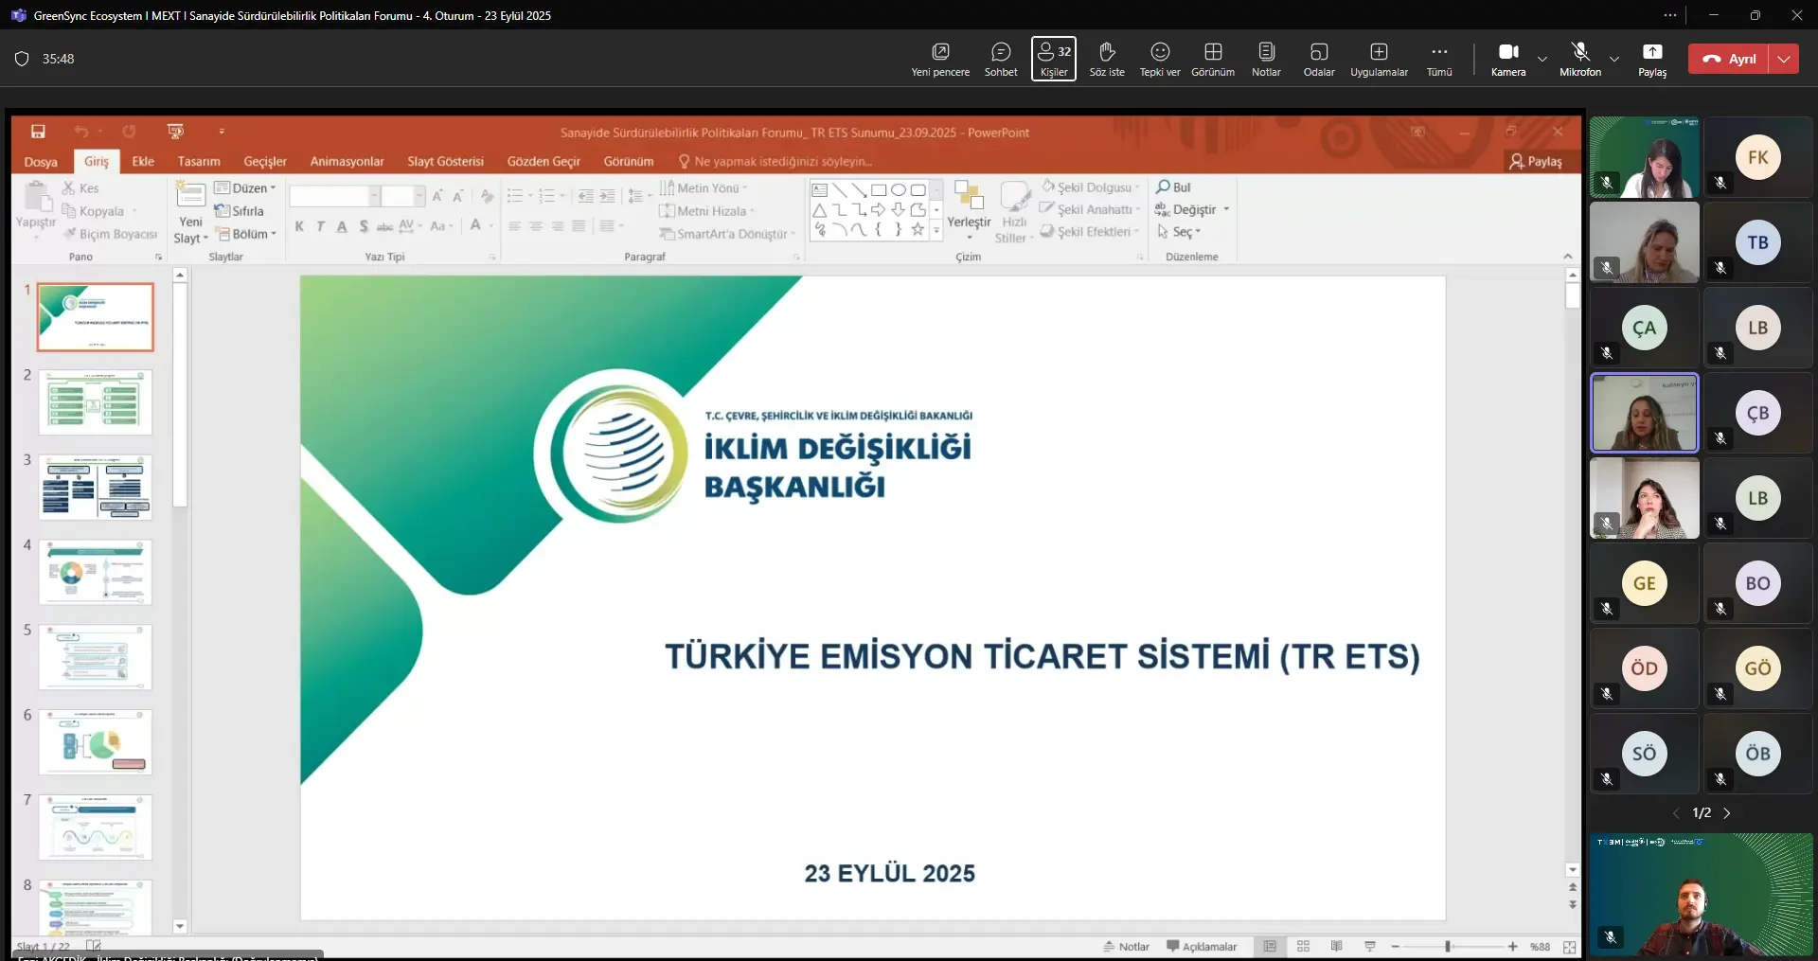Expand Mikrofon options dropdown arrow
Image resolution: width=1818 pixels, height=961 pixels.
[1614, 59]
